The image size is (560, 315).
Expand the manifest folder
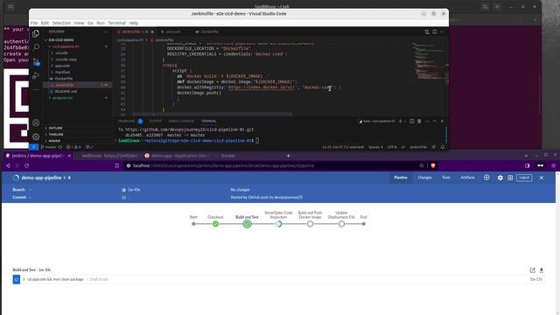(x=62, y=72)
